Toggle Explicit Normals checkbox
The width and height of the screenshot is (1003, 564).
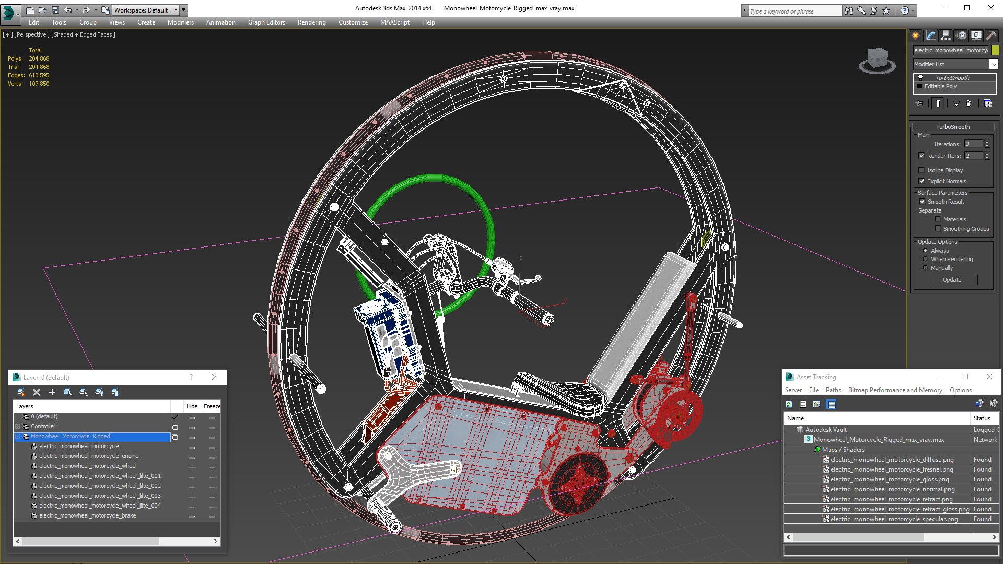point(922,181)
